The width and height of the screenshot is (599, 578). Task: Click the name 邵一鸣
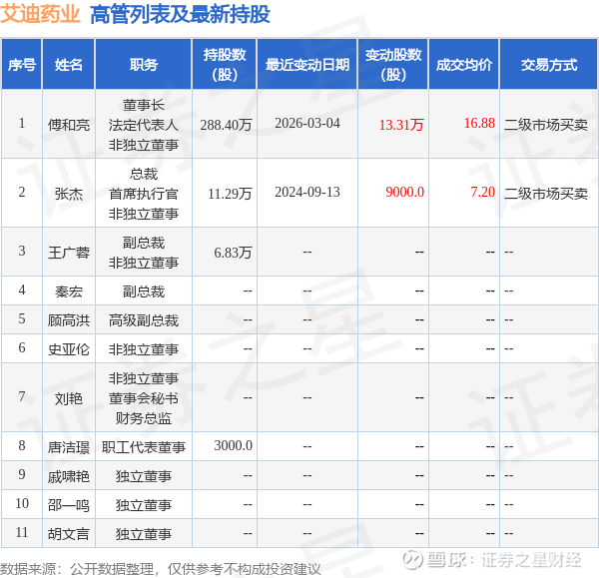coord(69,505)
